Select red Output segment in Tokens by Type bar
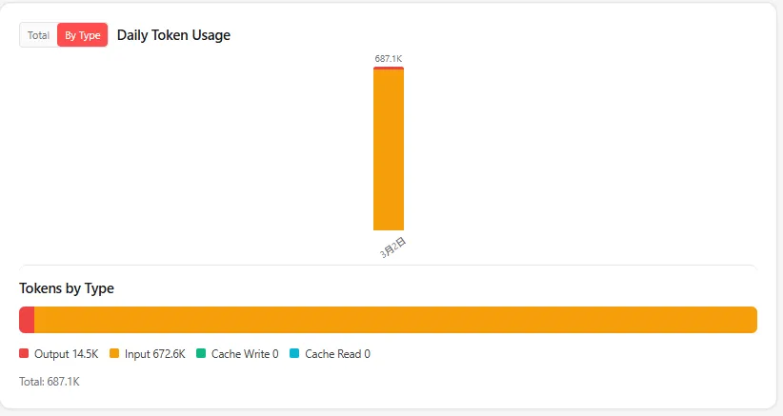783x416 pixels. pos(27,320)
